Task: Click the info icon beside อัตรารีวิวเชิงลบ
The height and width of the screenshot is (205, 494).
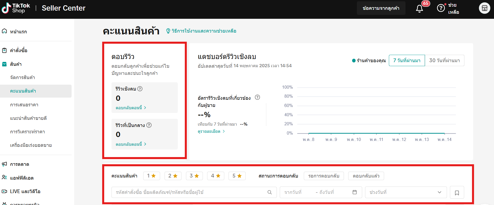Action: click(x=257, y=97)
